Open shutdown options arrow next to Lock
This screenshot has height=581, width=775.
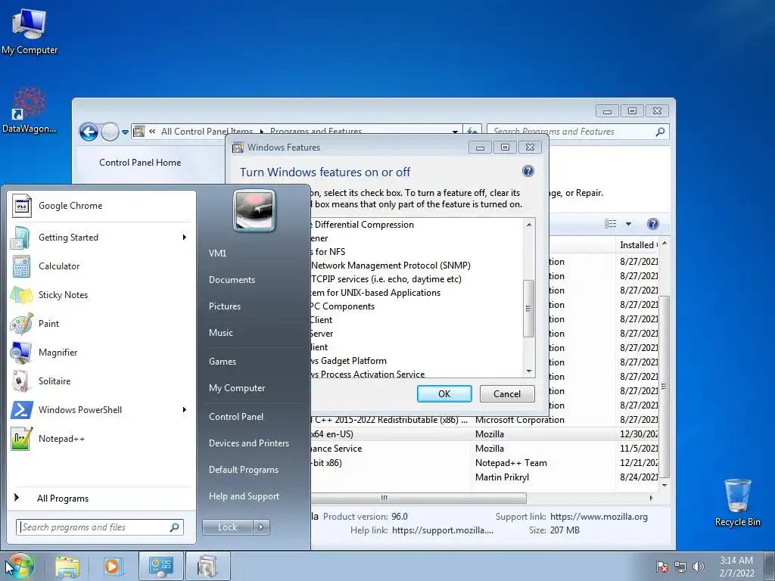tap(261, 527)
